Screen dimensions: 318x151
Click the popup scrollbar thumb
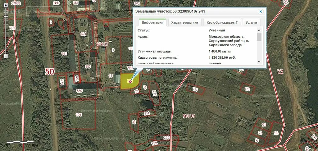coord(259,37)
